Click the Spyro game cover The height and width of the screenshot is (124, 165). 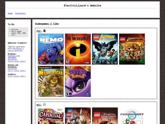click(78, 81)
